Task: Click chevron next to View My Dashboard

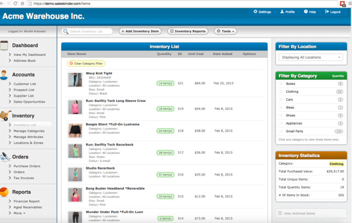Action: [x=10, y=55]
